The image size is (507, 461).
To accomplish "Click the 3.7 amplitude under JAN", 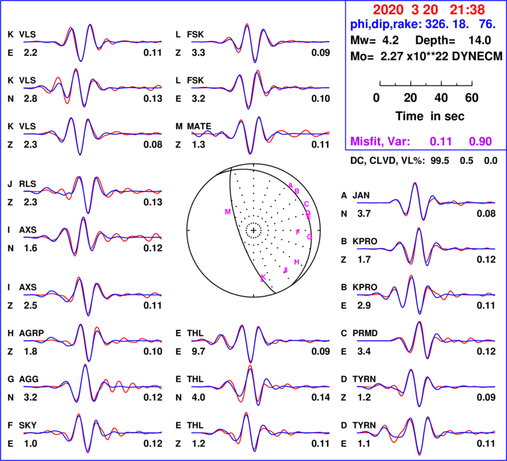I will [x=364, y=214].
